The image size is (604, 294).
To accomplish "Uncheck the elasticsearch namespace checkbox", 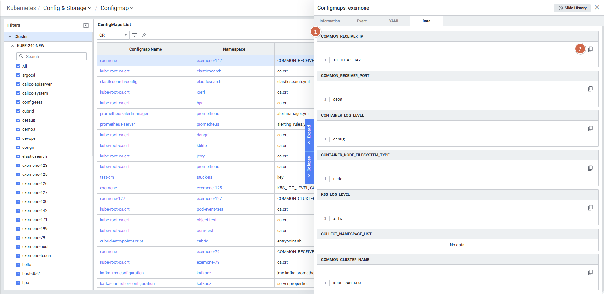I will (18, 156).
